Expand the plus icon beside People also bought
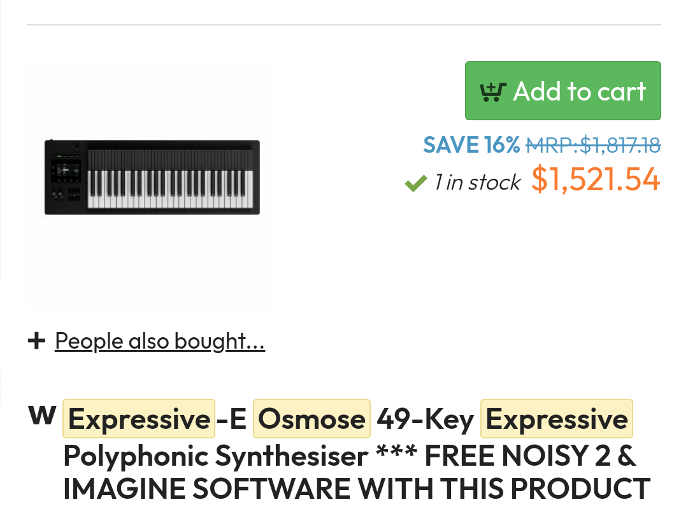This screenshot has height=509, width=688. (x=37, y=341)
